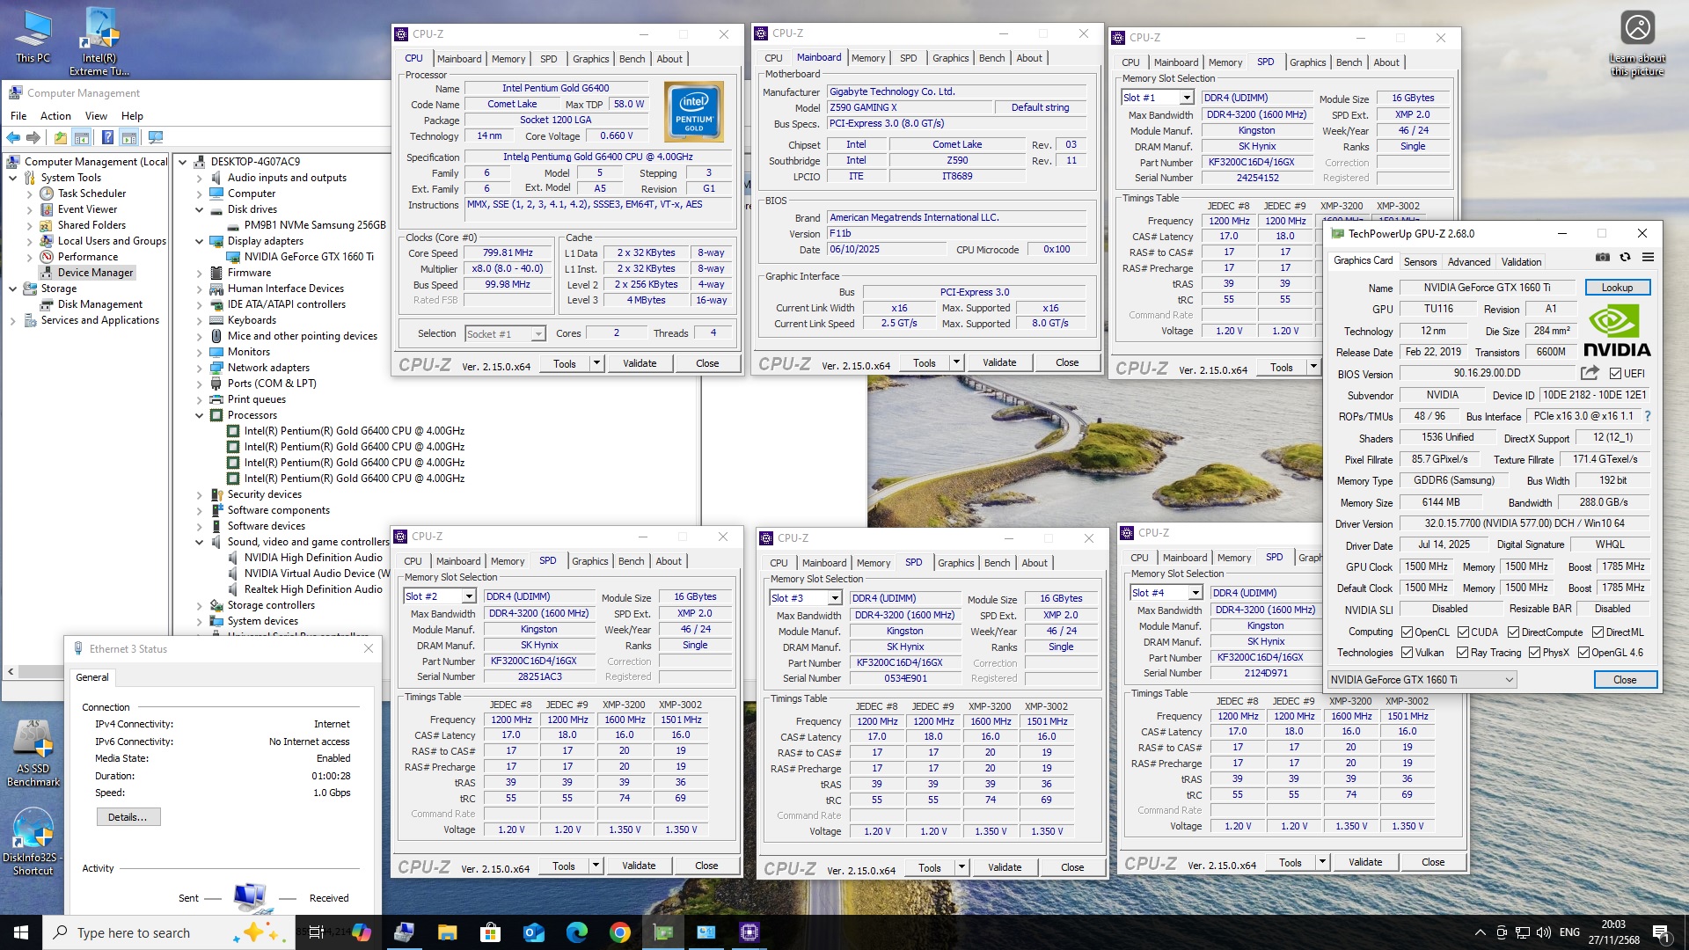The height and width of the screenshot is (950, 1689).
Task: Open GPU-Z hamburger menu icon
Action: (1648, 258)
